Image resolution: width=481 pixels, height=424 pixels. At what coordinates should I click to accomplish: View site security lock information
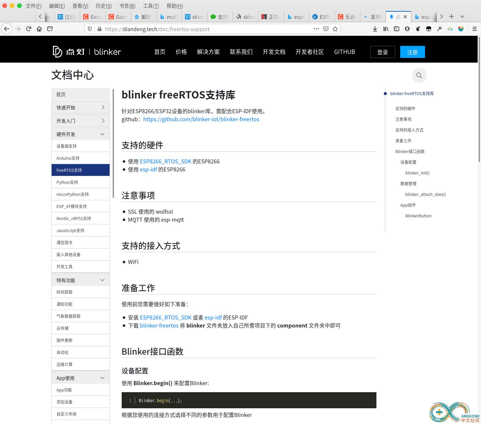tap(100, 29)
